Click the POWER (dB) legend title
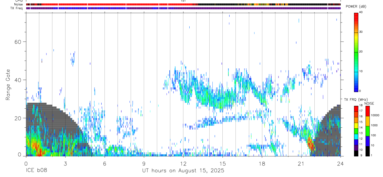The height and width of the screenshot is (177, 383). click(x=356, y=7)
